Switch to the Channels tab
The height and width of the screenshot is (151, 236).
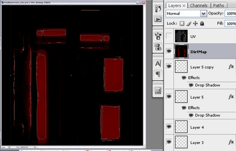point(198,5)
